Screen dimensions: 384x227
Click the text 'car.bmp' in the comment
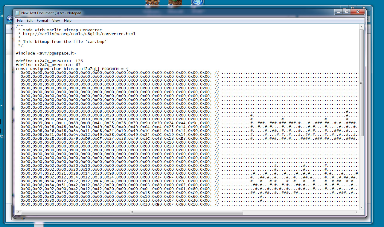97,42
